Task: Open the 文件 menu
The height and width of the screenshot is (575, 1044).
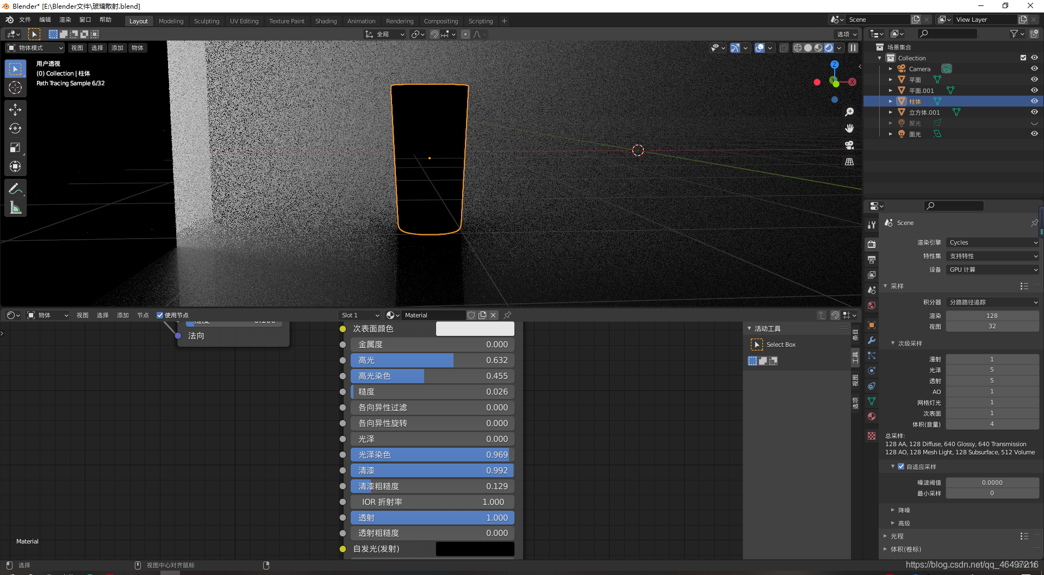Action: click(25, 20)
